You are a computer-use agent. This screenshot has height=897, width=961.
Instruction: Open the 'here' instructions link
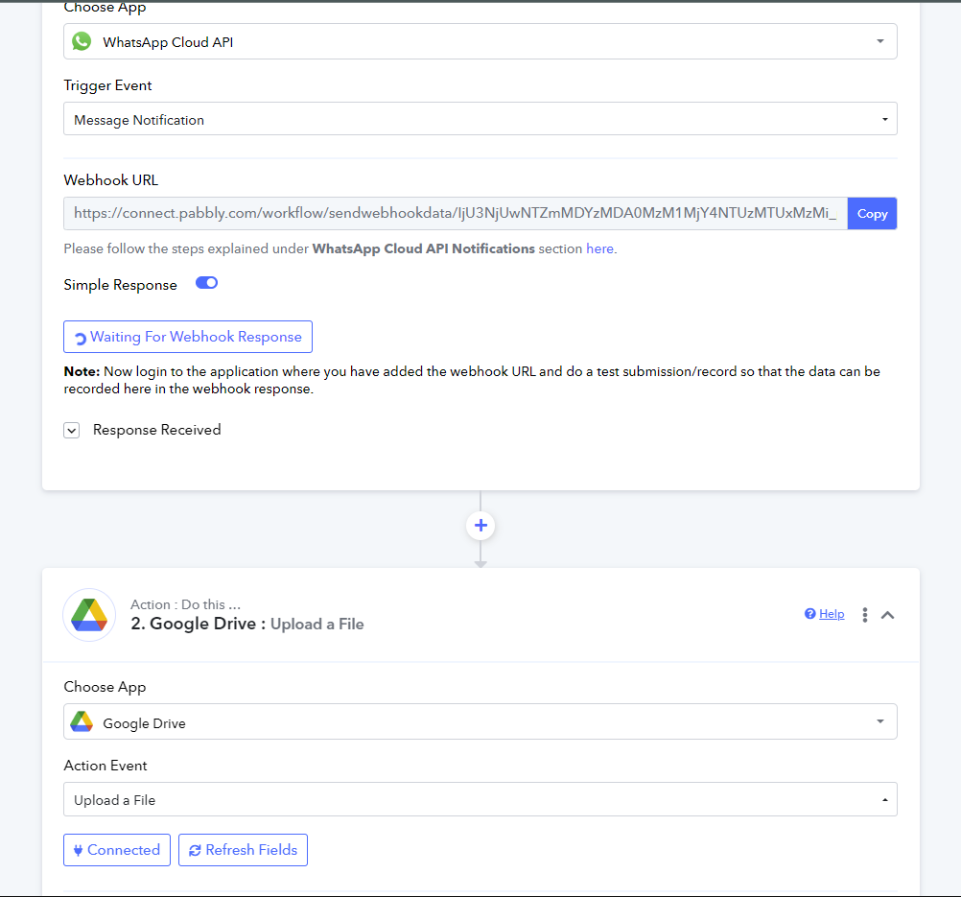click(x=599, y=248)
